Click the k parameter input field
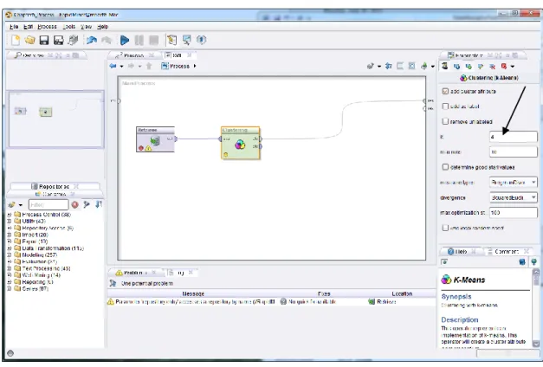This screenshot has width=543, height=367. click(514, 137)
